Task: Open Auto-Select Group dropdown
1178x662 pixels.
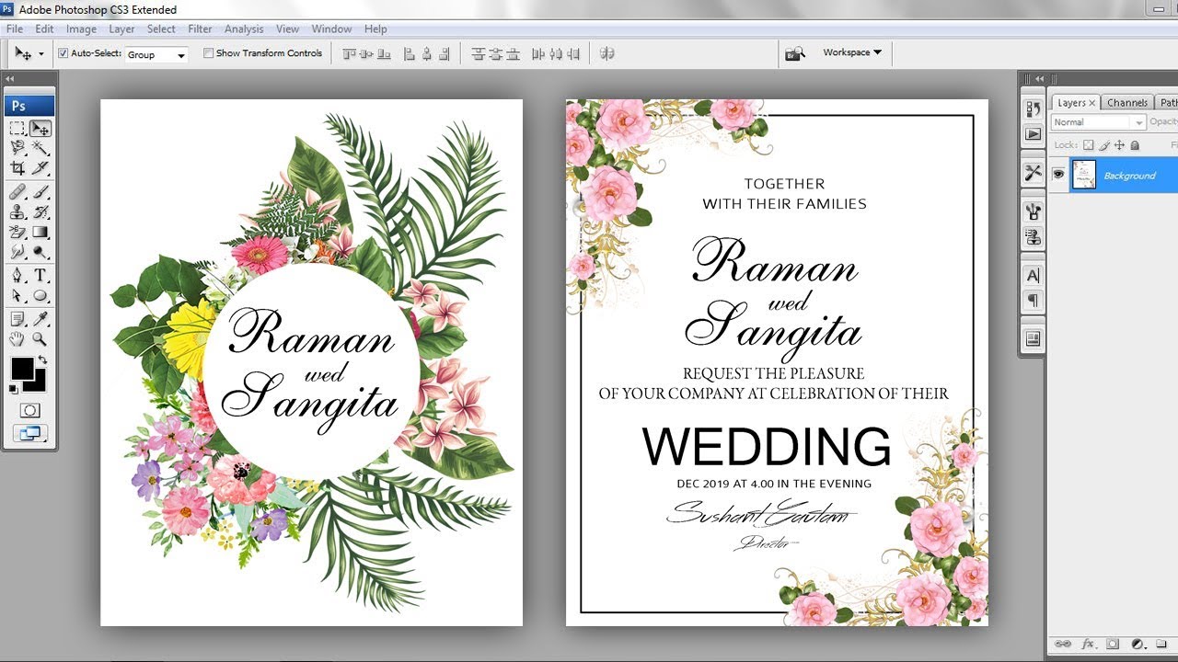Action: point(156,55)
